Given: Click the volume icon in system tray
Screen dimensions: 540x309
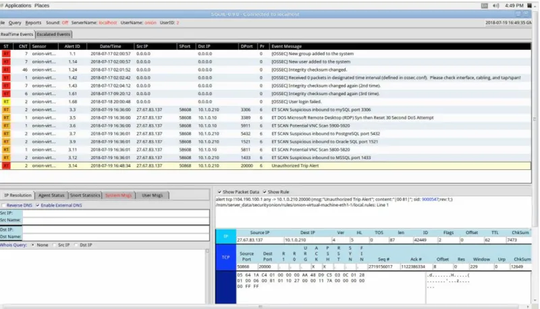Looking at the screenshot, I should pyautogui.click(x=495, y=5).
